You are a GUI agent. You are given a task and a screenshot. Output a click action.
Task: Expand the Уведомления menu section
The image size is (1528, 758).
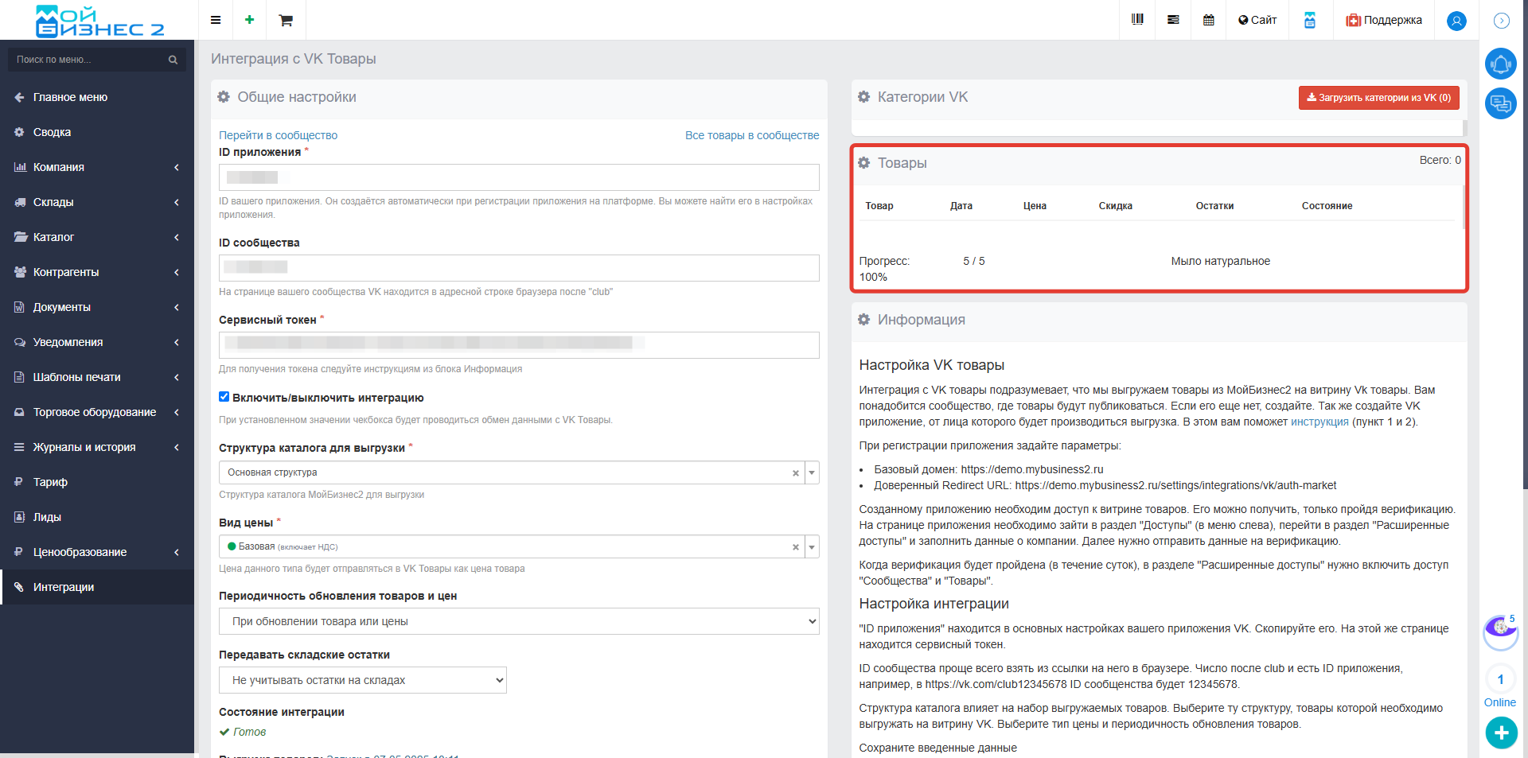(97, 342)
